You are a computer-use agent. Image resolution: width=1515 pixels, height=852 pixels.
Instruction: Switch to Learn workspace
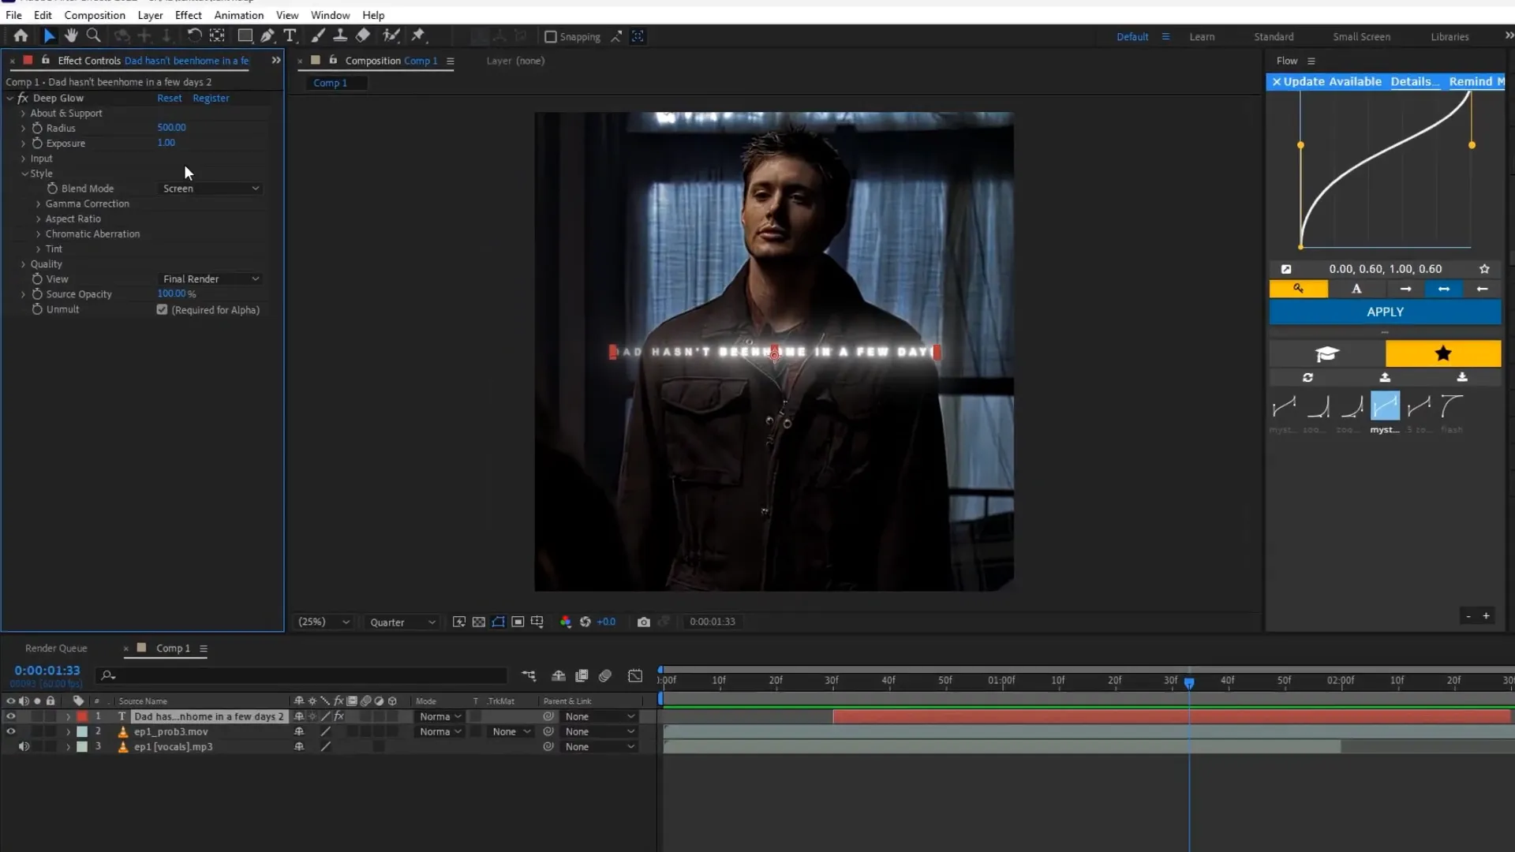(x=1202, y=36)
